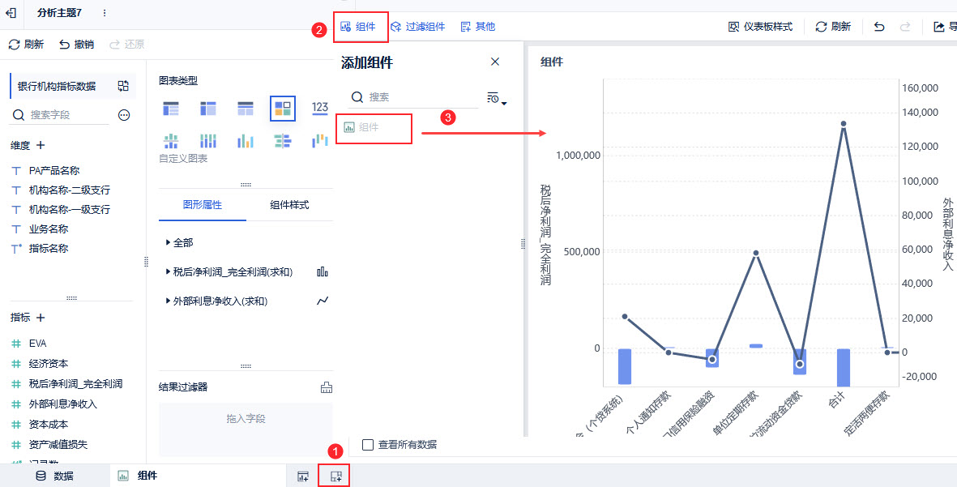Choose the grouped table chart type icon

(x=171, y=109)
